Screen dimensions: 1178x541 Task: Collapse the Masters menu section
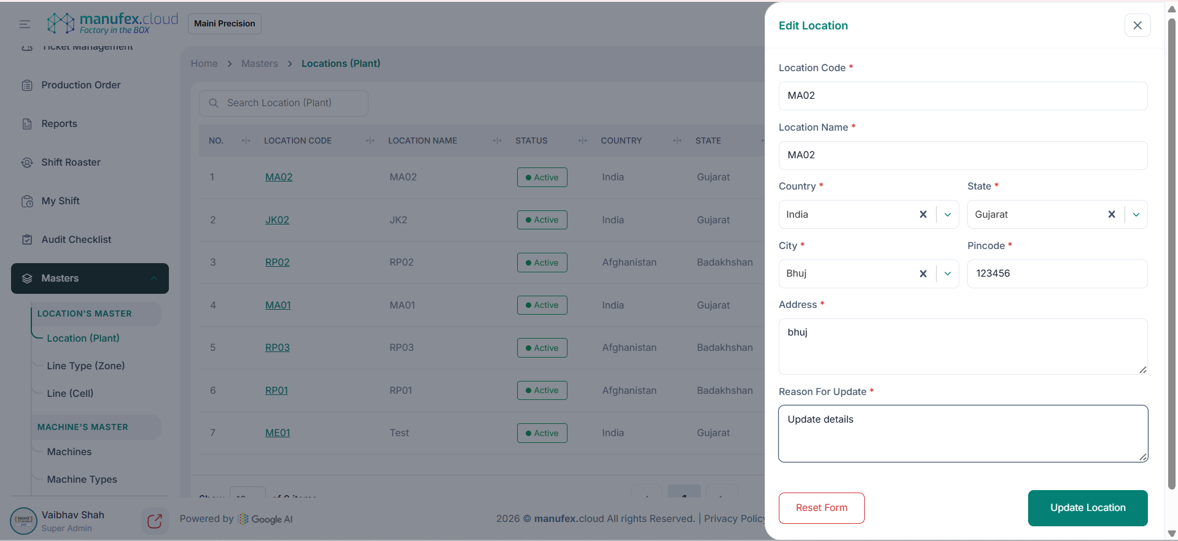point(154,278)
